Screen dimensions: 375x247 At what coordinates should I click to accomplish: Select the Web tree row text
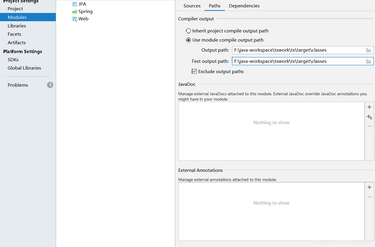click(x=83, y=19)
